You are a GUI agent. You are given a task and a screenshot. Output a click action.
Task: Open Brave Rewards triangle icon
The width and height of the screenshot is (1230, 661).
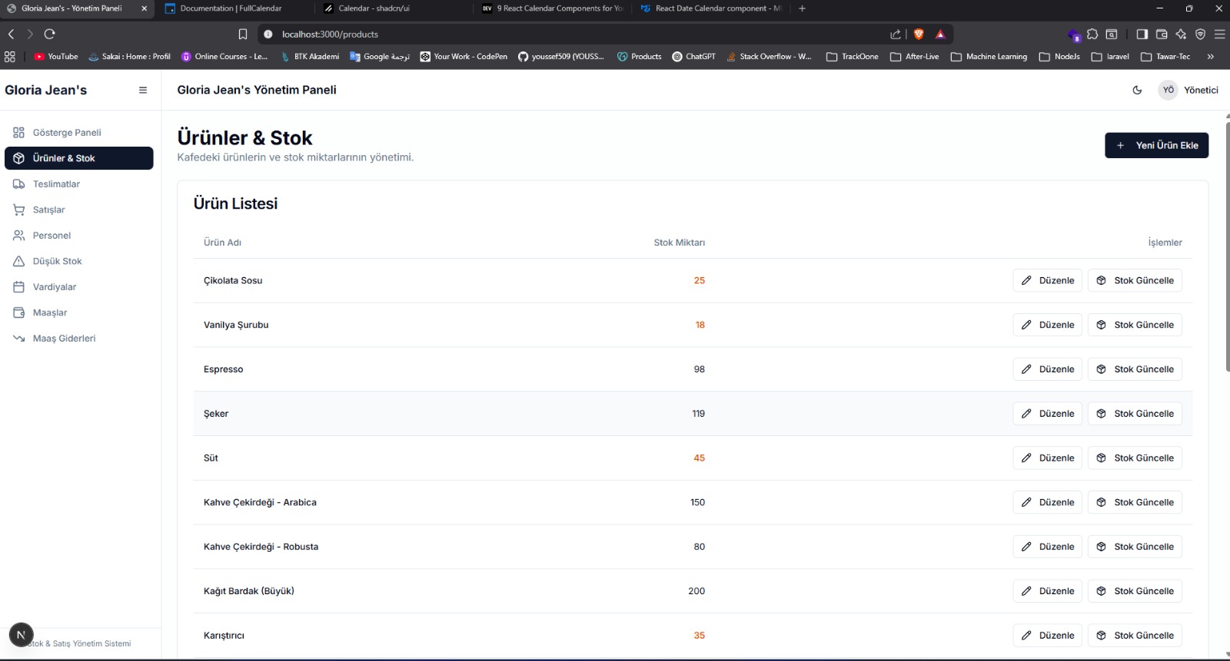940,34
